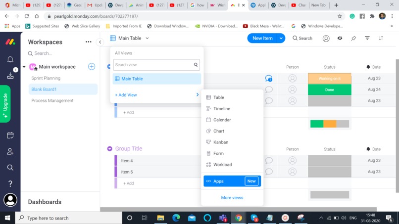Reload the page in Chrome
The height and width of the screenshot is (224, 399).
pos(27,16)
